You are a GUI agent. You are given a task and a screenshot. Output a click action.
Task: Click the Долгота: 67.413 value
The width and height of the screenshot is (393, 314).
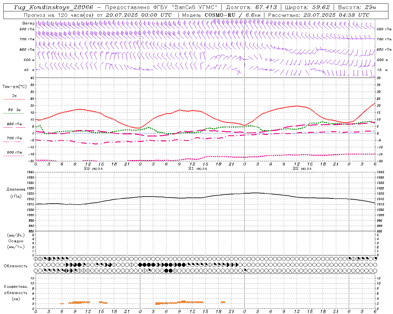251,7
